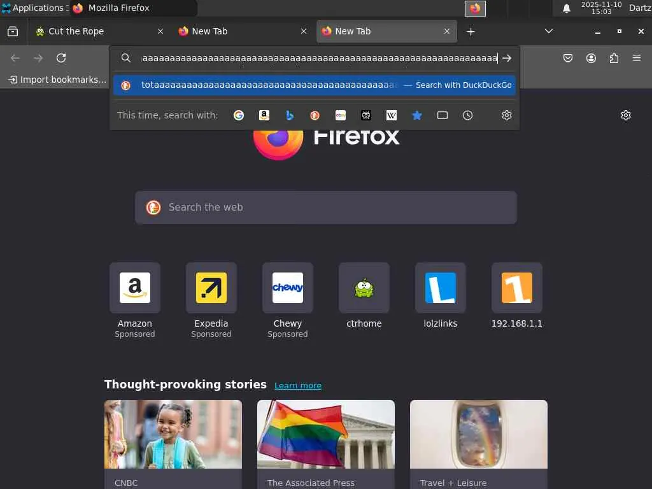Search Bookmarks with the star icon

click(416, 115)
